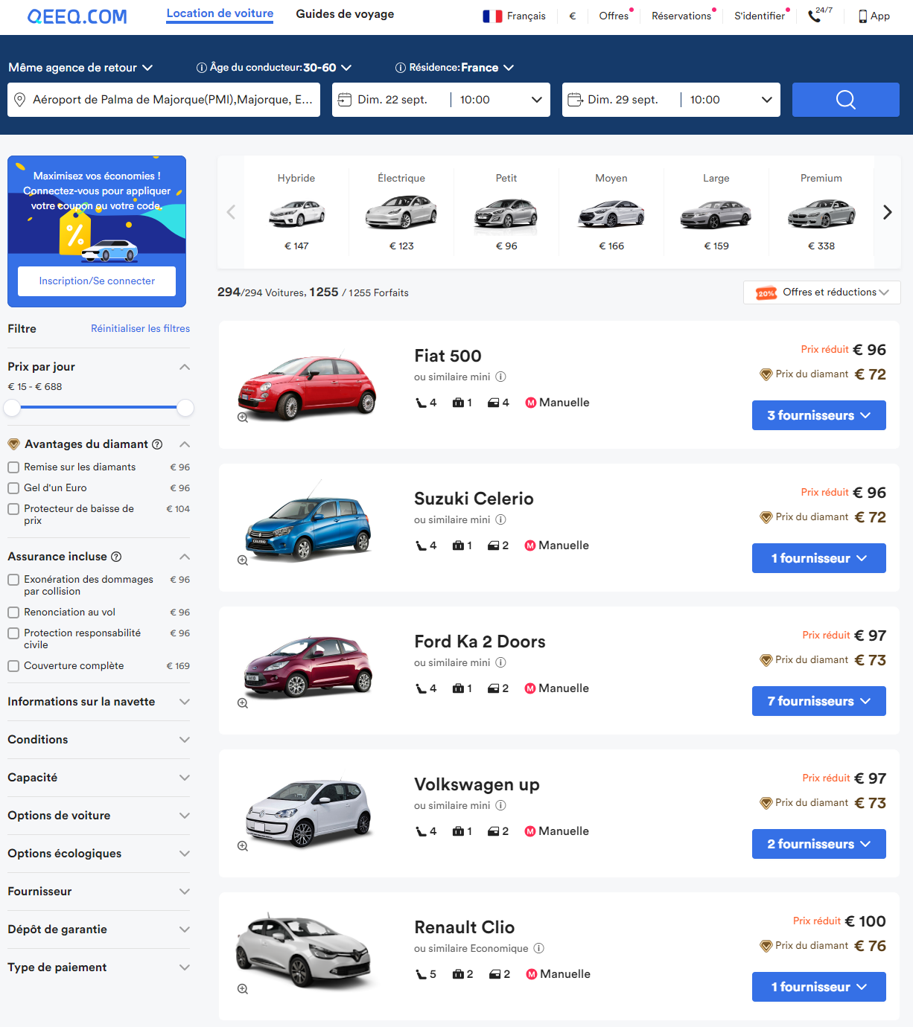Click the French flag language selector
This screenshot has height=1027, width=913.
point(492,16)
